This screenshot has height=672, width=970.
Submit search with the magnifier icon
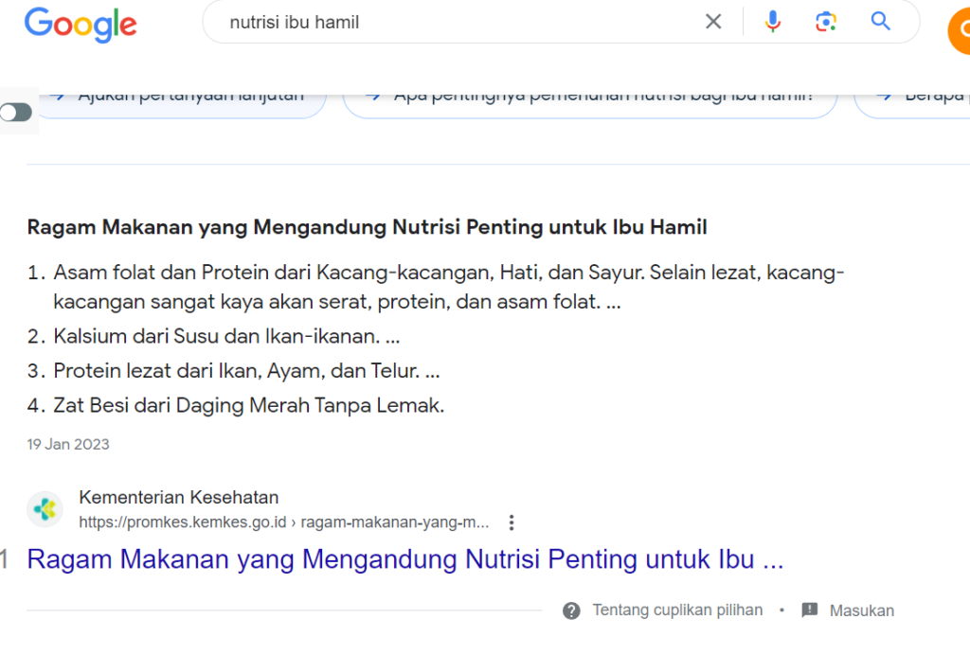880,22
